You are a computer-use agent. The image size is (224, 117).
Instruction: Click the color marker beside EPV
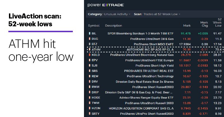click(90, 60)
